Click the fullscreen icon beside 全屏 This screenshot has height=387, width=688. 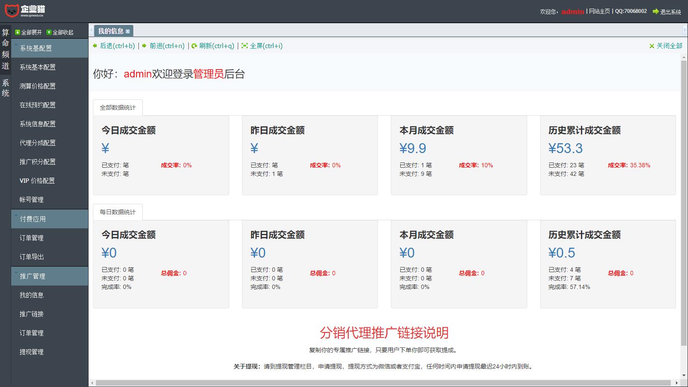pyautogui.click(x=245, y=46)
